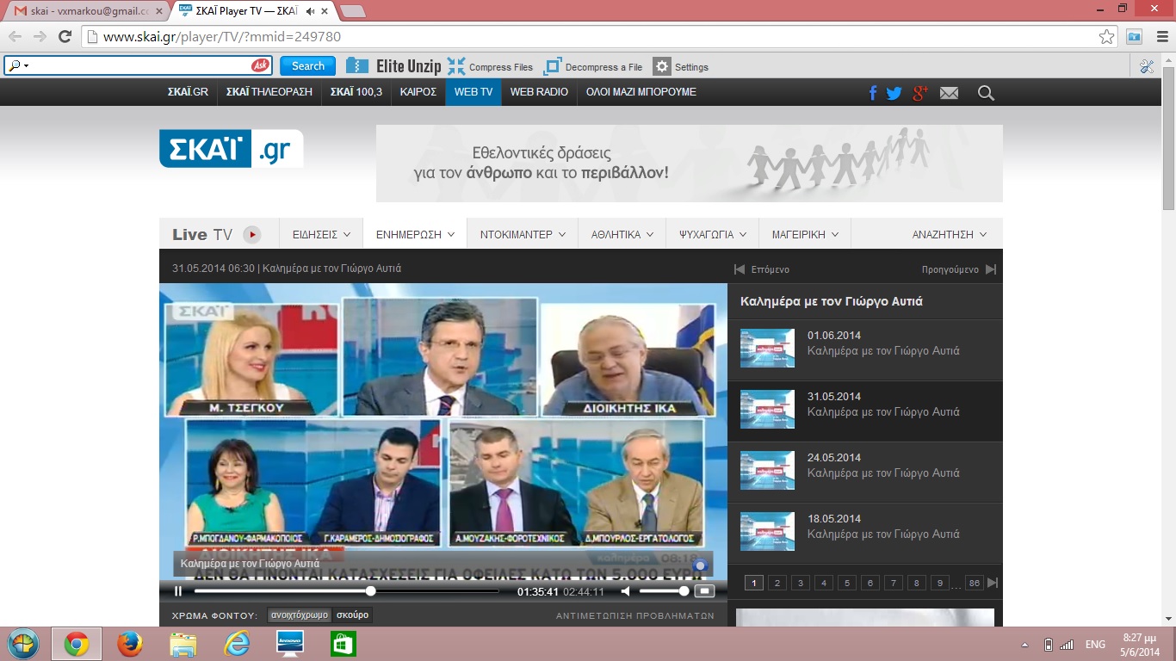This screenshot has width=1176, height=661.
Task: Open a new Chrome tab
Action: 353,11
